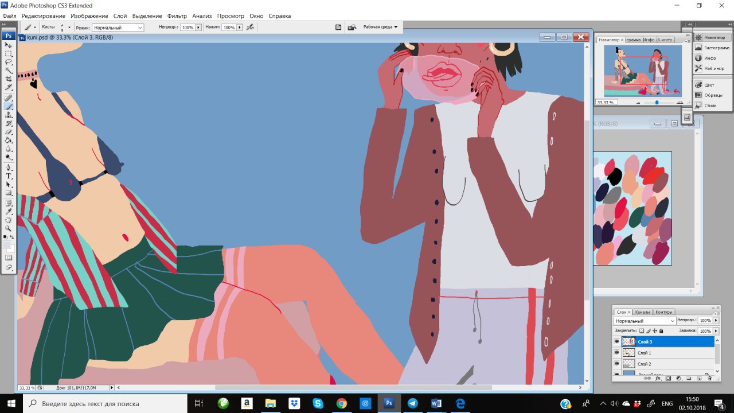Pick the Magic Wand tool
Image resolution: width=734 pixels, height=413 pixels.
pyautogui.click(x=9, y=70)
